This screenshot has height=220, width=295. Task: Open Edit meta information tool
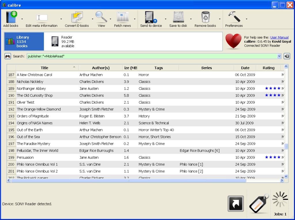(x=41, y=18)
